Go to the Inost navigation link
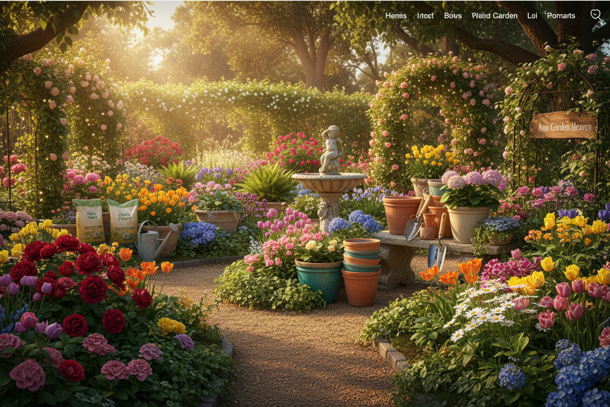Screen dimensions: 610x407 click(425, 16)
